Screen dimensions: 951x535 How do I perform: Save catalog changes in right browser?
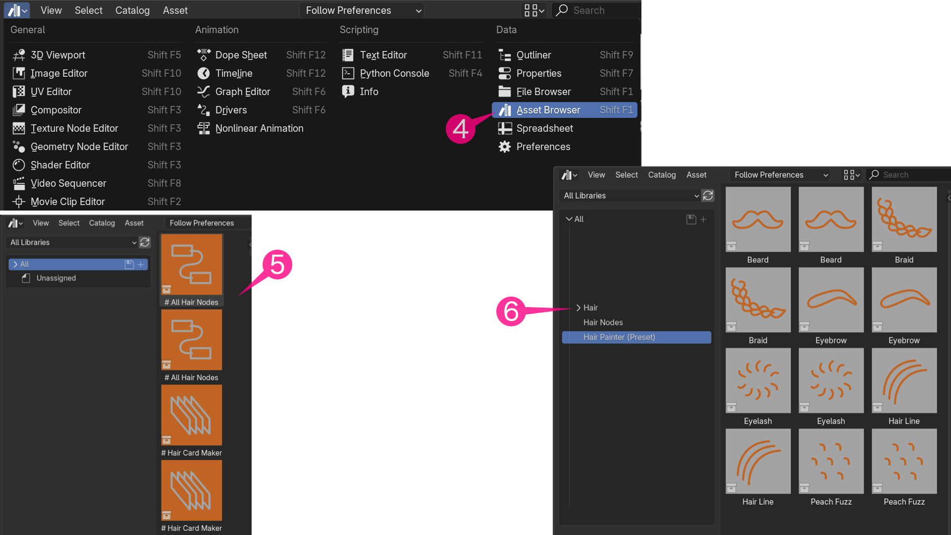[x=691, y=219]
